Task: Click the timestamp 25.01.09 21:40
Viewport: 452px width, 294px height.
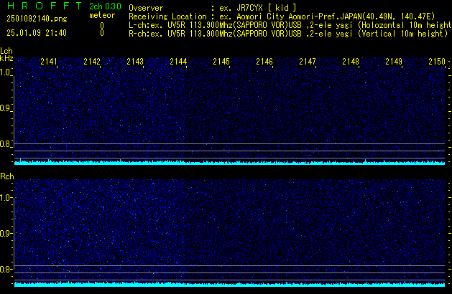Action: click(x=37, y=33)
